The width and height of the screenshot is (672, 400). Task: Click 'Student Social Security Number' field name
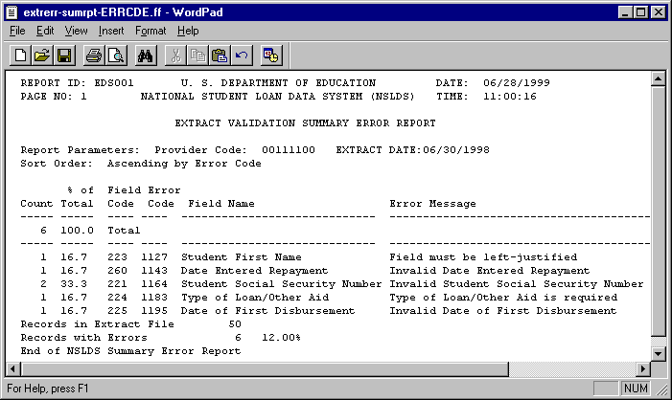point(281,284)
